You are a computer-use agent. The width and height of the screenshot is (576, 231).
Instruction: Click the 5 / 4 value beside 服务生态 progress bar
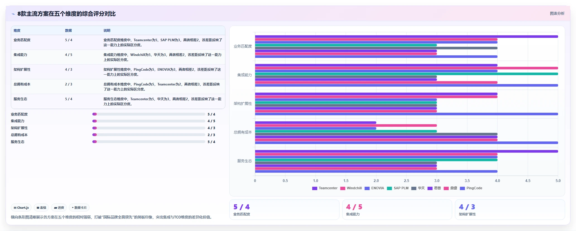pos(211,142)
